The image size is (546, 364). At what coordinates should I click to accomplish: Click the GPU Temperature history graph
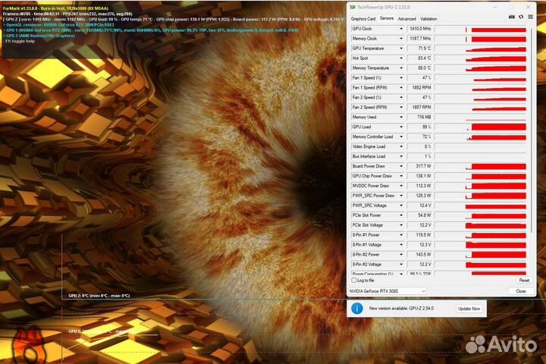click(x=481, y=49)
